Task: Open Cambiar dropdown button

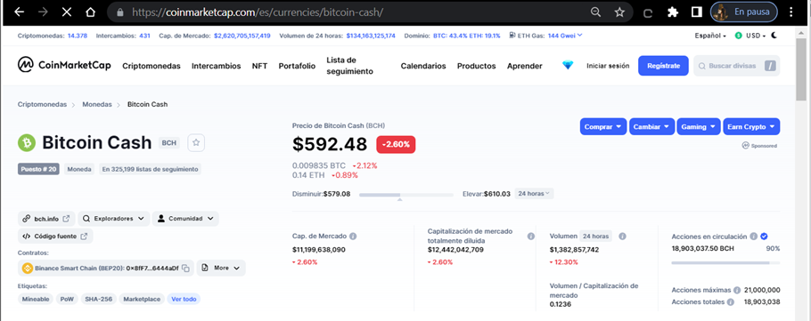Action: point(651,126)
